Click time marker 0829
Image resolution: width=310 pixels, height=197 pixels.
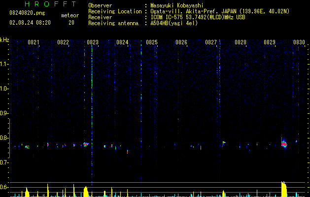coord(270,42)
